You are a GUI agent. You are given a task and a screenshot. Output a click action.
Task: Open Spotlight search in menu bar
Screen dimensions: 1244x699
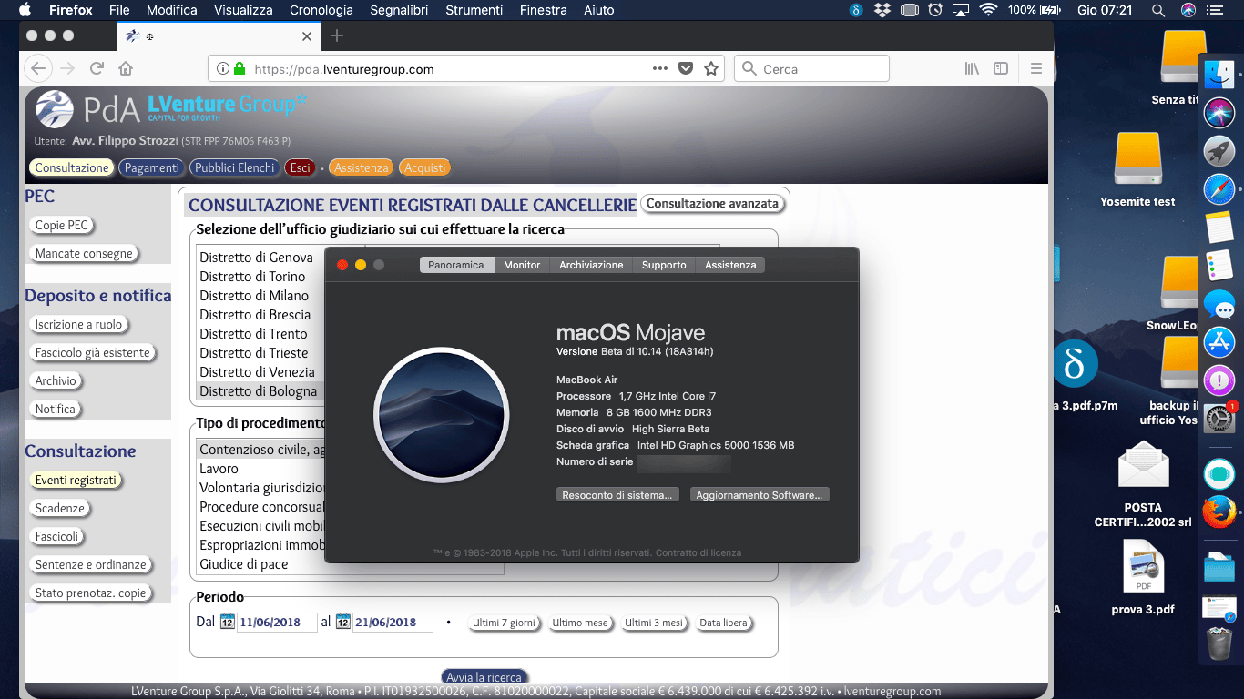(x=1157, y=10)
